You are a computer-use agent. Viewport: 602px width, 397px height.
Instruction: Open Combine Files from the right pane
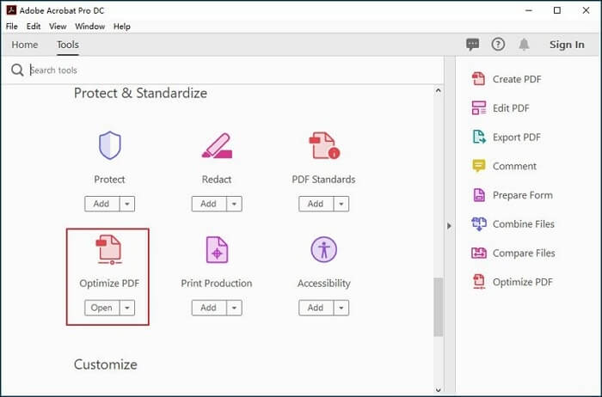(513, 224)
